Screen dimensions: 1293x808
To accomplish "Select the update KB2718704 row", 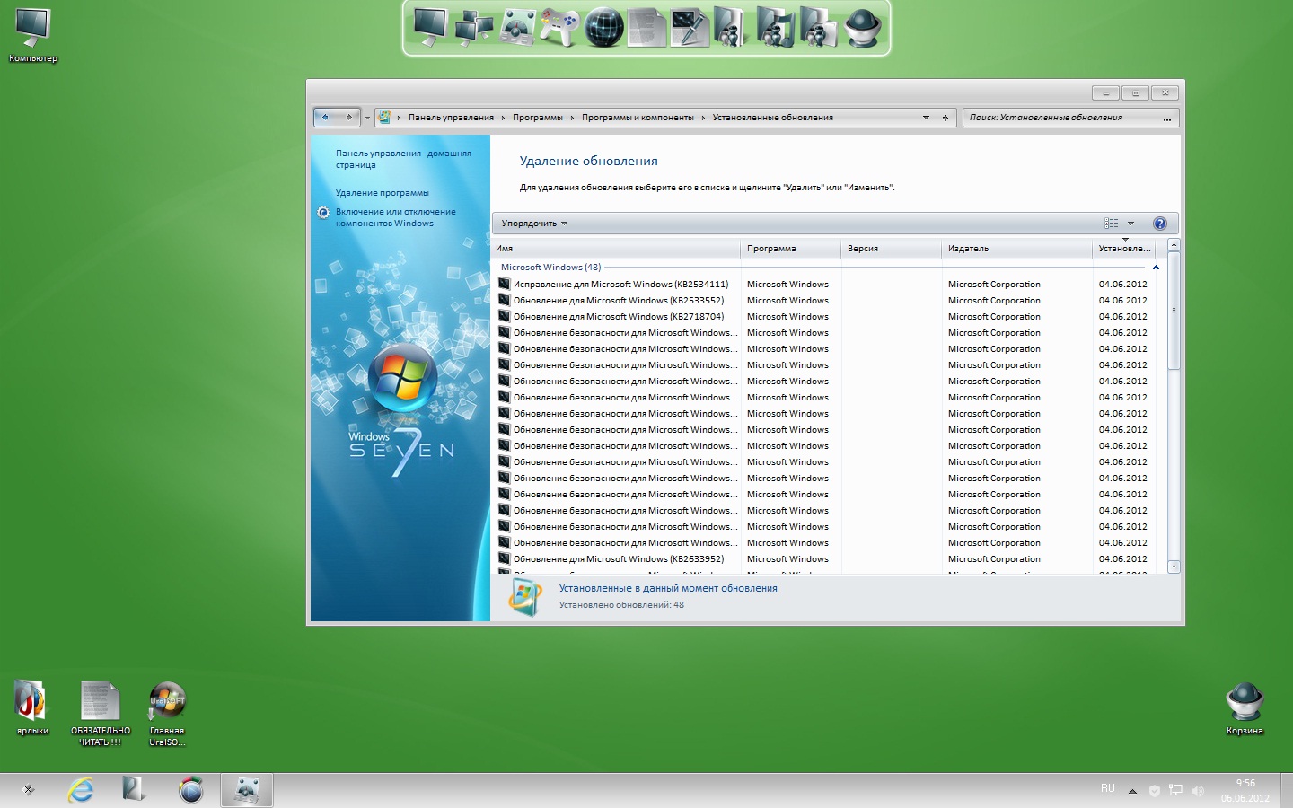I will 825,316.
